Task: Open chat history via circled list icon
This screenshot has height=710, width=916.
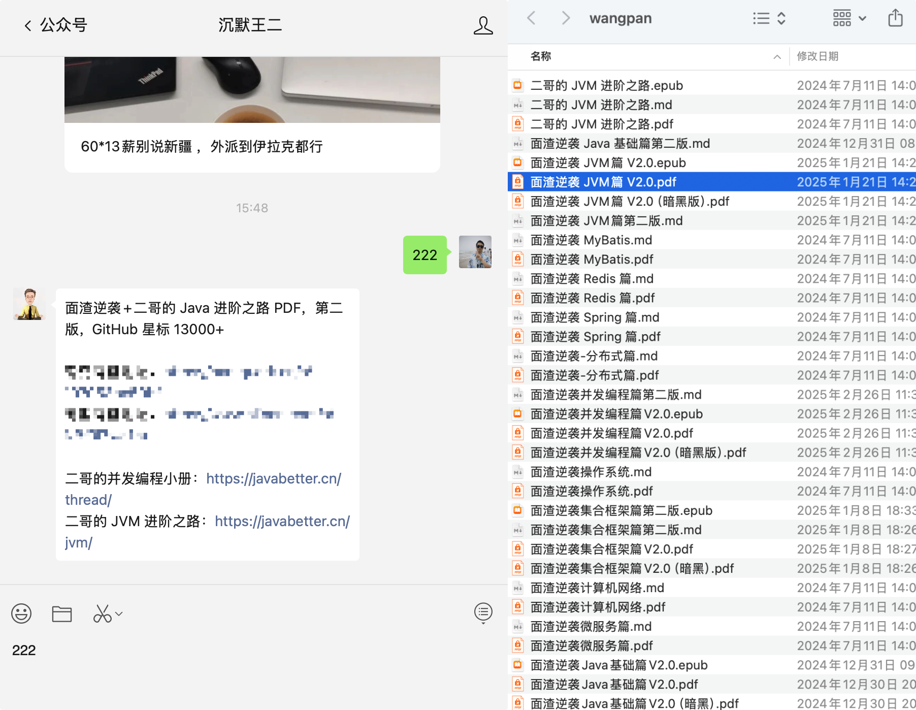Action: click(x=483, y=612)
